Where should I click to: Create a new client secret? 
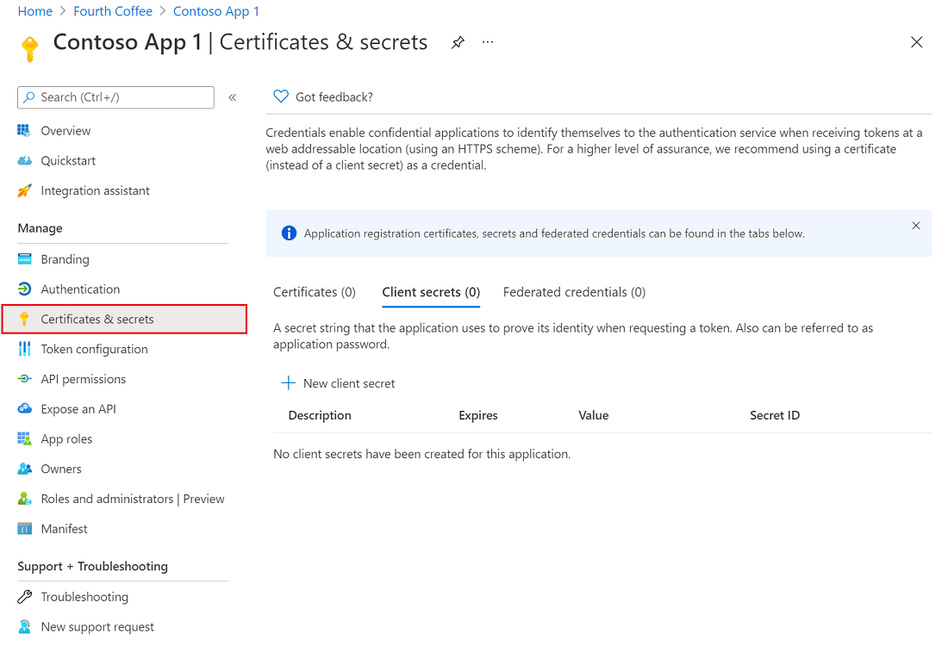337,383
